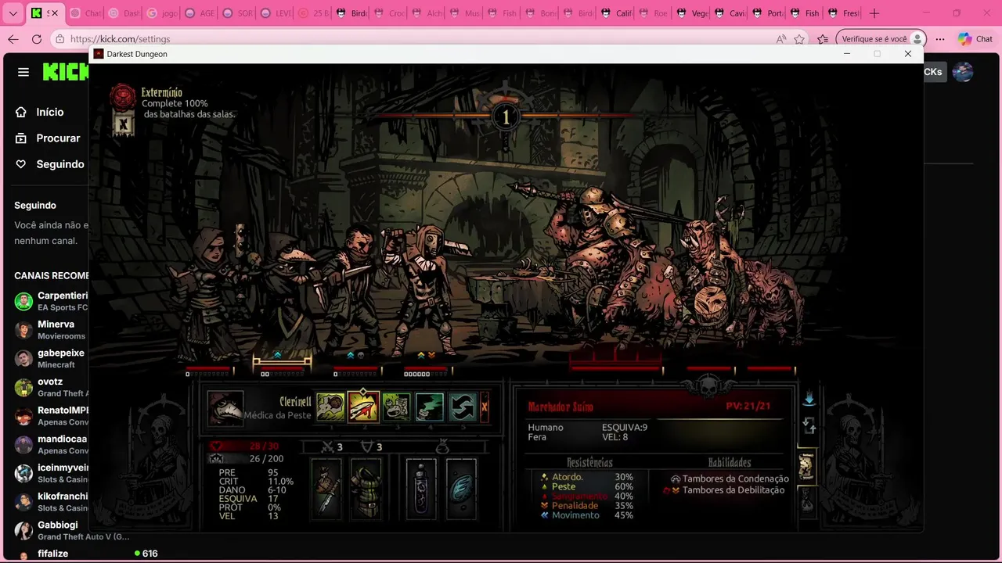The height and width of the screenshot is (563, 1002).
Task: Switch to the Vege browser tab
Action: (693, 13)
